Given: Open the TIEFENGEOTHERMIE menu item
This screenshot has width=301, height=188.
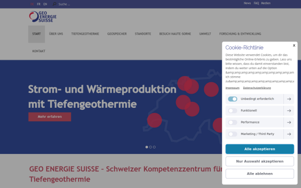Looking at the screenshot, I should pyautogui.click(x=85, y=34).
